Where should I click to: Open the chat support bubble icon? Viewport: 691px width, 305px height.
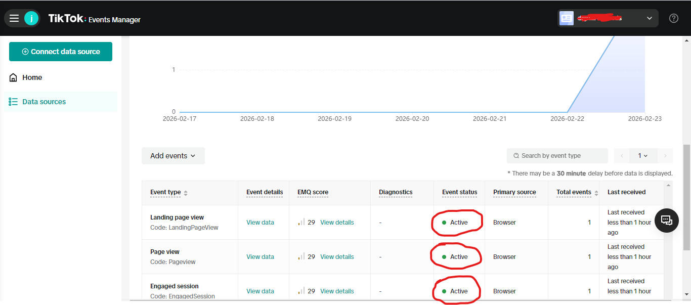click(x=667, y=220)
